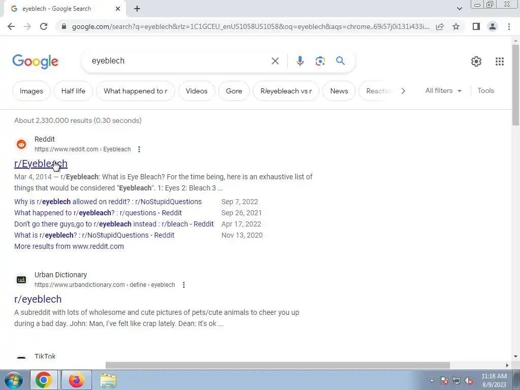Open 'What happened to r/eyebleach?' link
This screenshot has height=390, width=520.
(x=98, y=213)
